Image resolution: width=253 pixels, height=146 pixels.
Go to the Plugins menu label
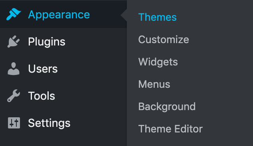[47, 42]
